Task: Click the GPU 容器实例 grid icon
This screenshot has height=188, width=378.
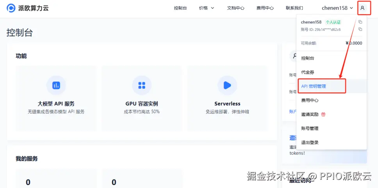Action: coord(142,85)
